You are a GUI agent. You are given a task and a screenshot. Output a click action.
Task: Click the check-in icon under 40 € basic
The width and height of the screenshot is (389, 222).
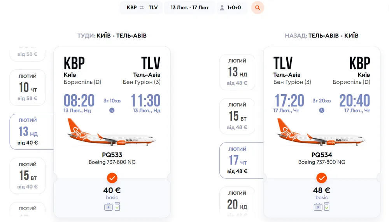pyautogui.click(x=117, y=206)
